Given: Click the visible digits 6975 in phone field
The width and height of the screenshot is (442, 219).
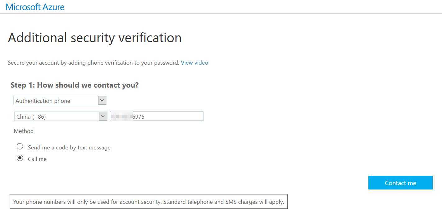Looking at the screenshot, I should 139,117.
